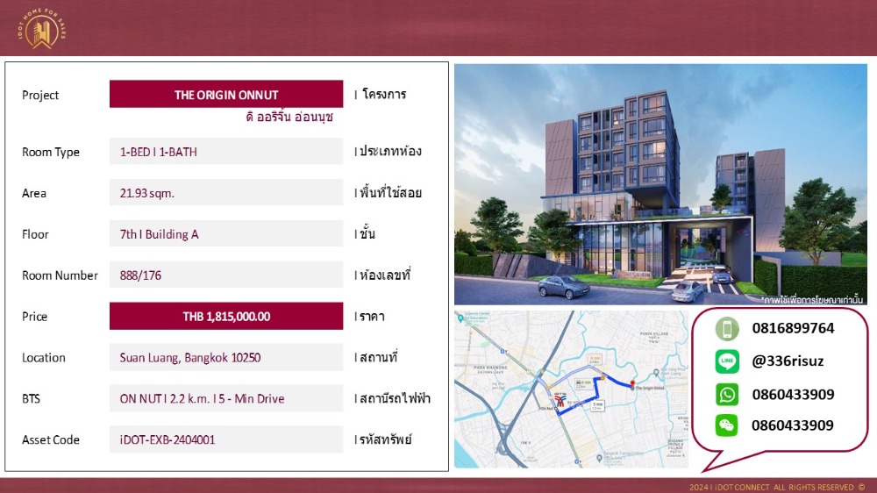The height and width of the screenshot is (493, 877).
Task: Click the Room Number label
Action: tap(60, 275)
